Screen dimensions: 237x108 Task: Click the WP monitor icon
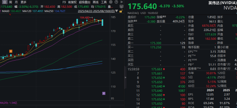(121, 7)
